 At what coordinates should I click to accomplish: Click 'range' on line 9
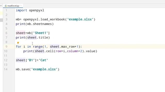click(38, 47)
